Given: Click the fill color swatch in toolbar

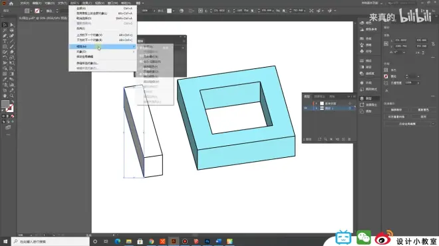Looking at the screenshot, I should (x=5, y=104).
